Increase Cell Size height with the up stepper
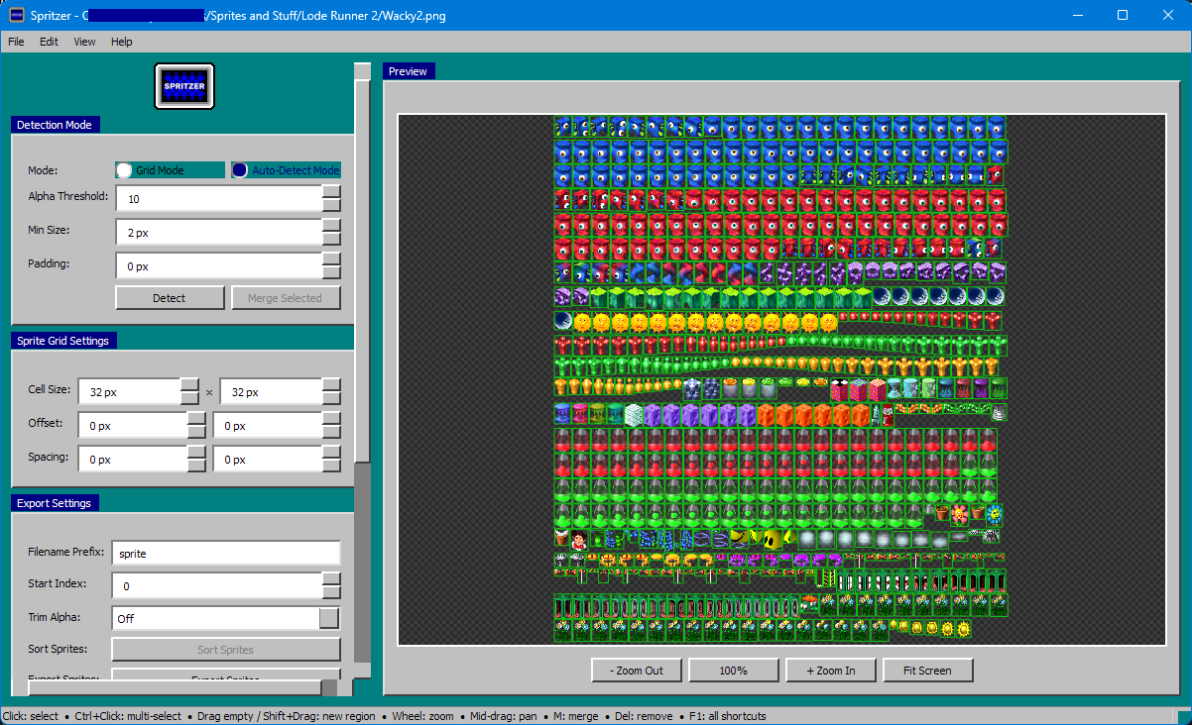The width and height of the screenshot is (1192, 725). [331, 385]
